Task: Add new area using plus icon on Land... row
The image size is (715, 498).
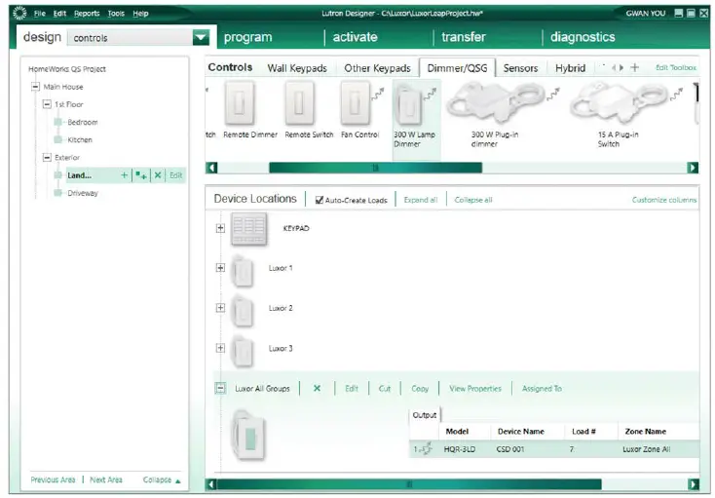Action: point(124,175)
